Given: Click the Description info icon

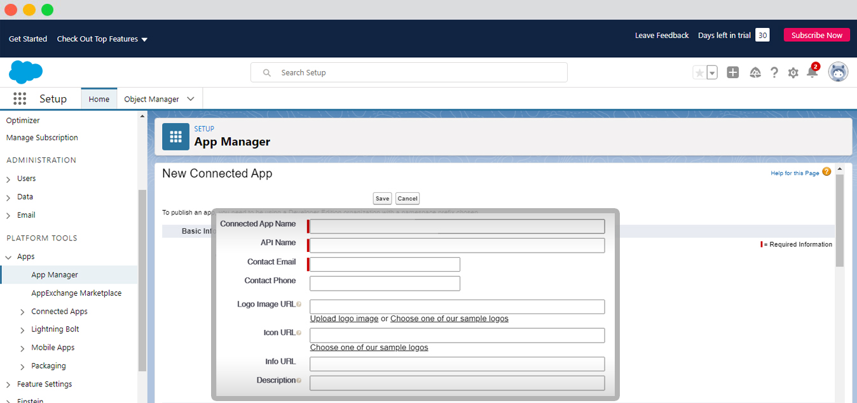Looking at the screenshot, I should [x=299, y=381].
